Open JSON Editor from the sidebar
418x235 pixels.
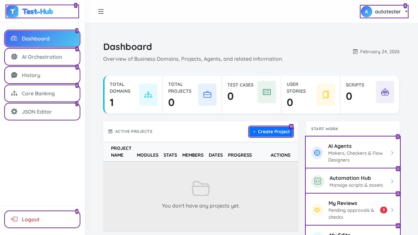pyautogui.click(x=42, y=112)
